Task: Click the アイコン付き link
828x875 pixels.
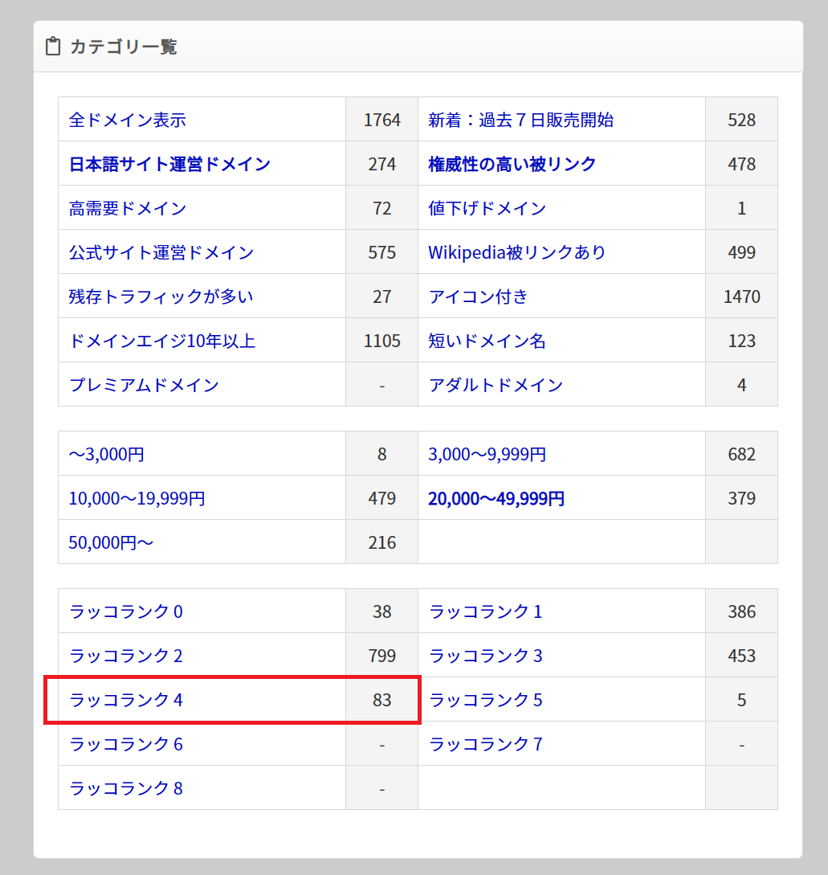Action: tap(478, 296)
